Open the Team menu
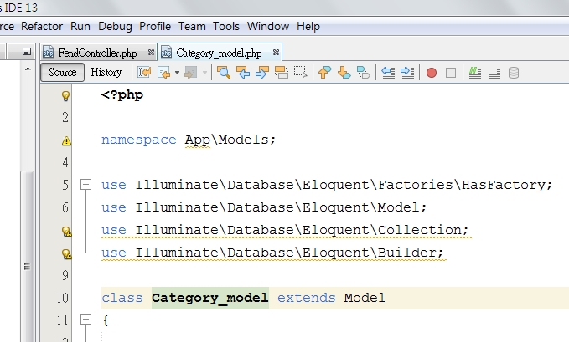569x342 pixels. click(192, 27)
